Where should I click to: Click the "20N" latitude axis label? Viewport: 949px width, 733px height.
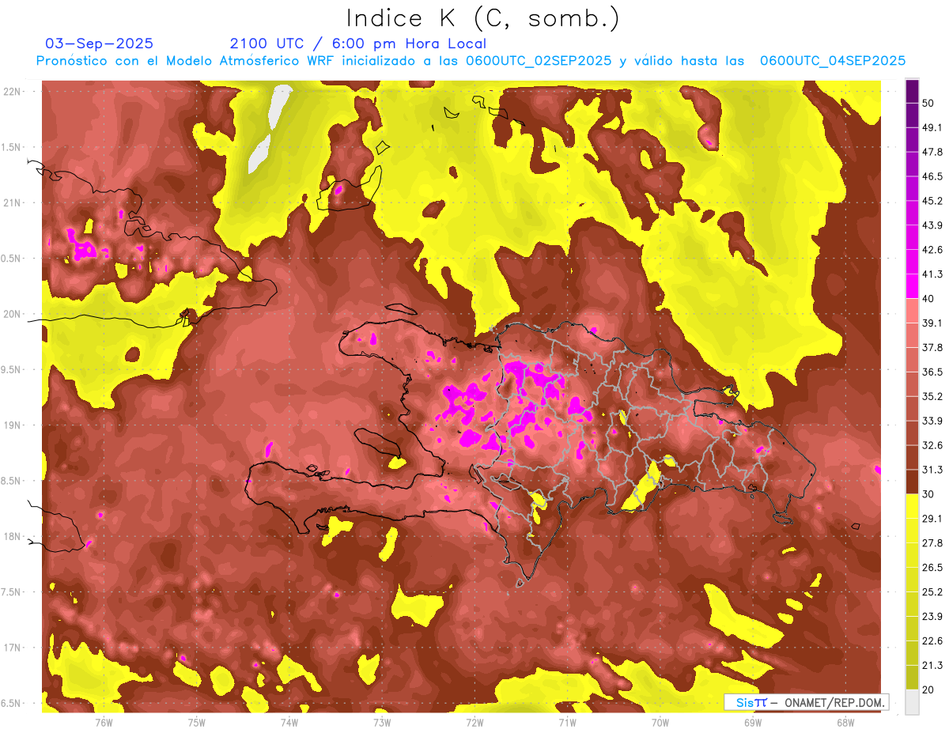[x=13, y=314]
